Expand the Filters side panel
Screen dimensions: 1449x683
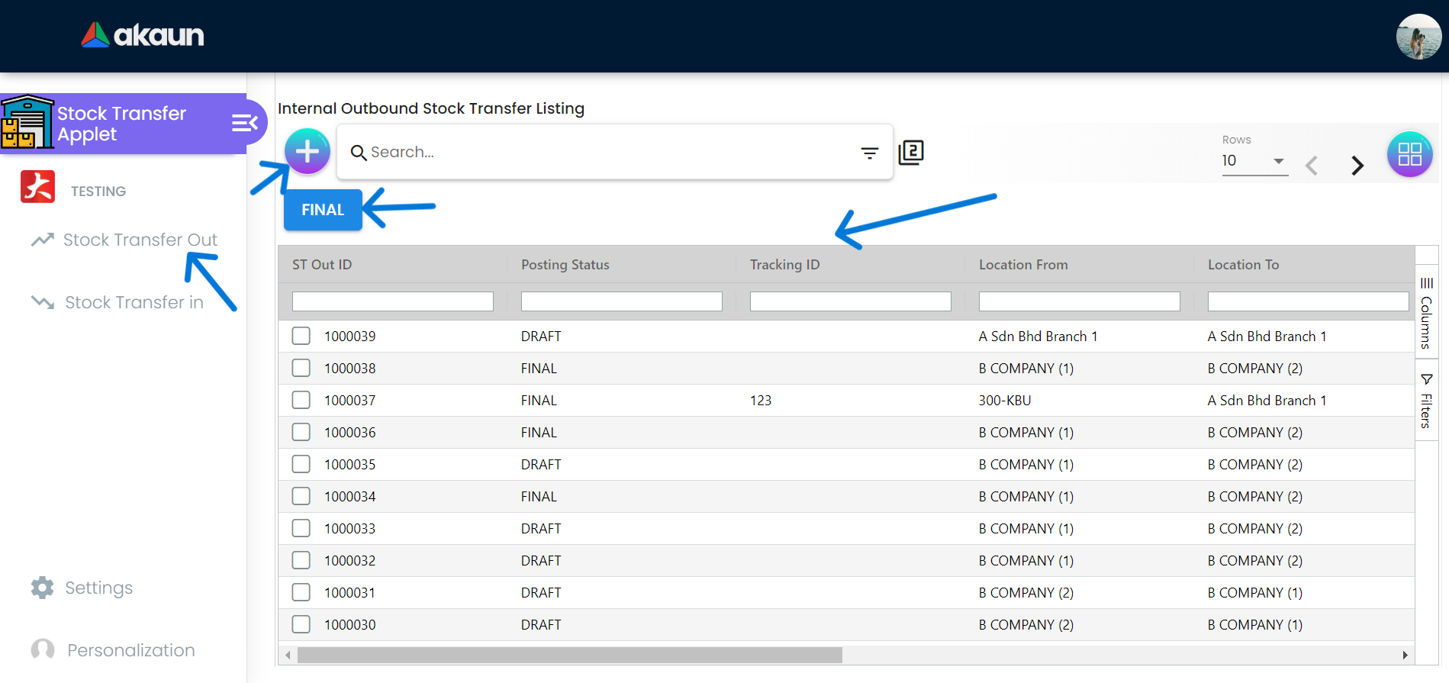[1426, 401]
